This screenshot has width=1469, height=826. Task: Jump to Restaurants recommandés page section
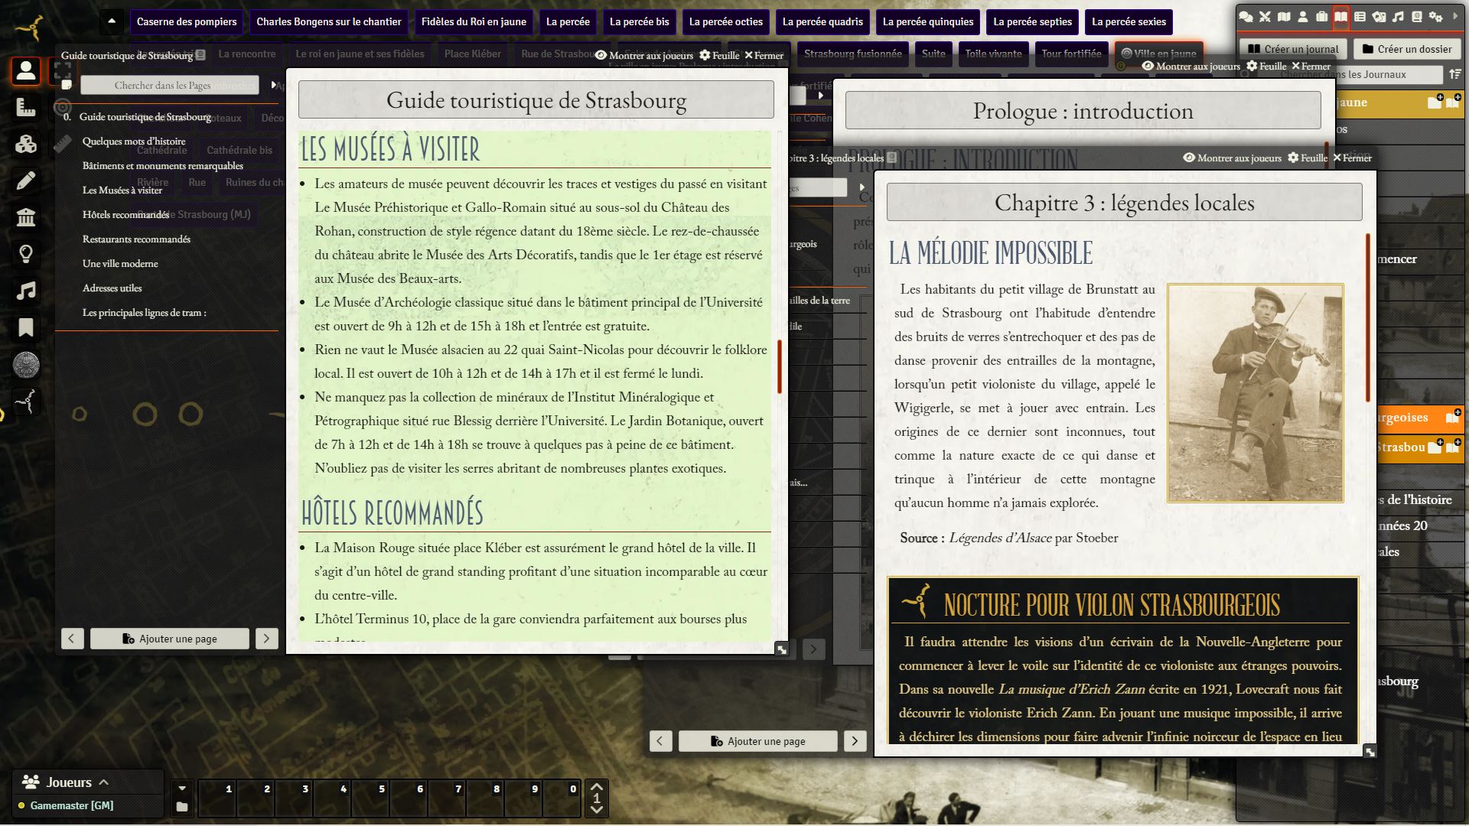136,239
